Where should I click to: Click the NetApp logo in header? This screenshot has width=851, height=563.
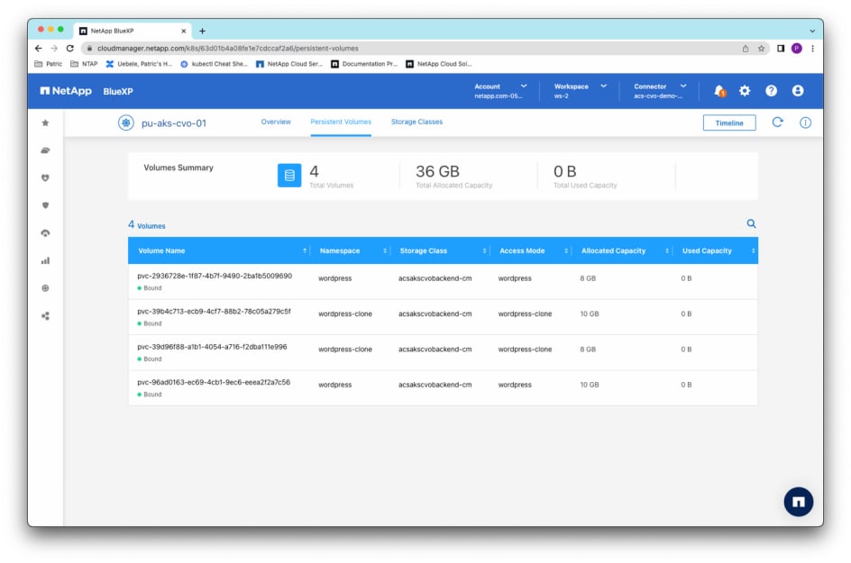66,91
